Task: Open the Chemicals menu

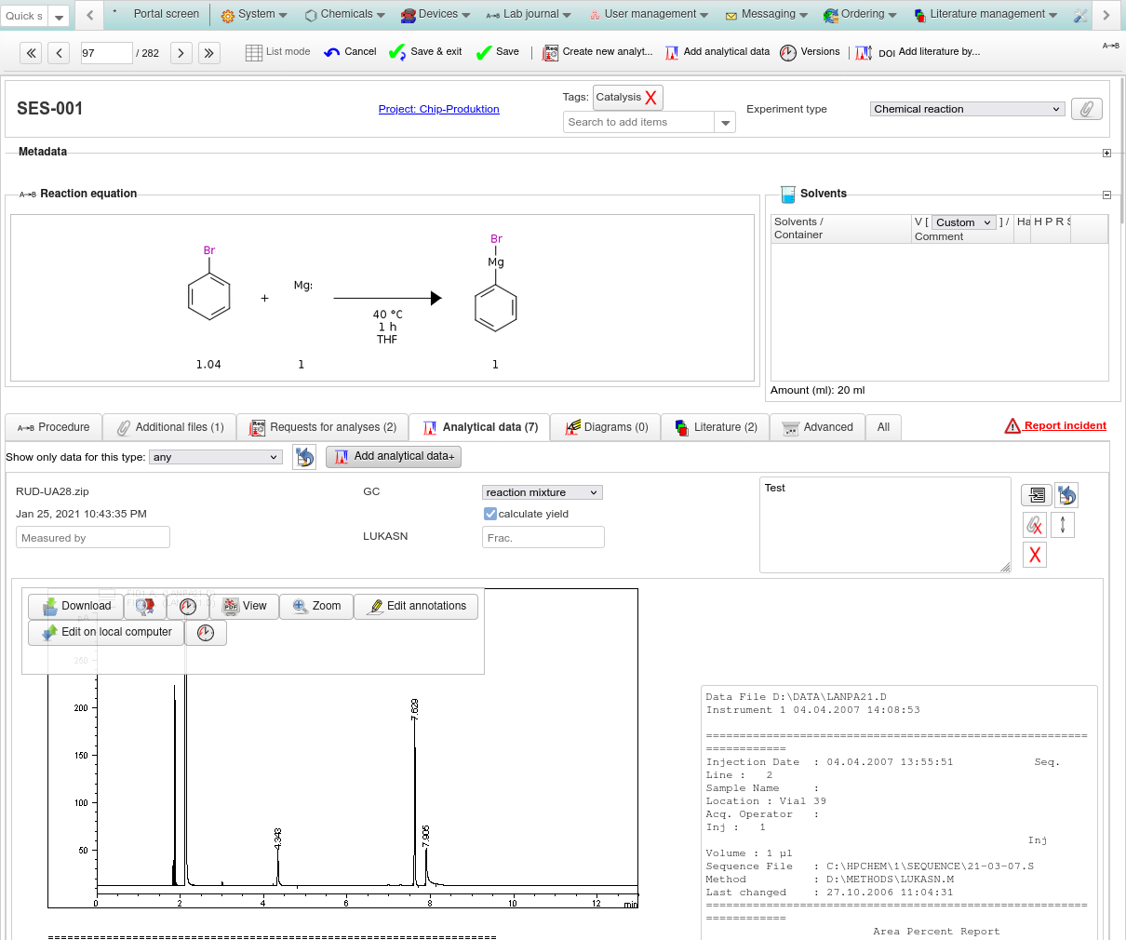Action: point(345,14)
